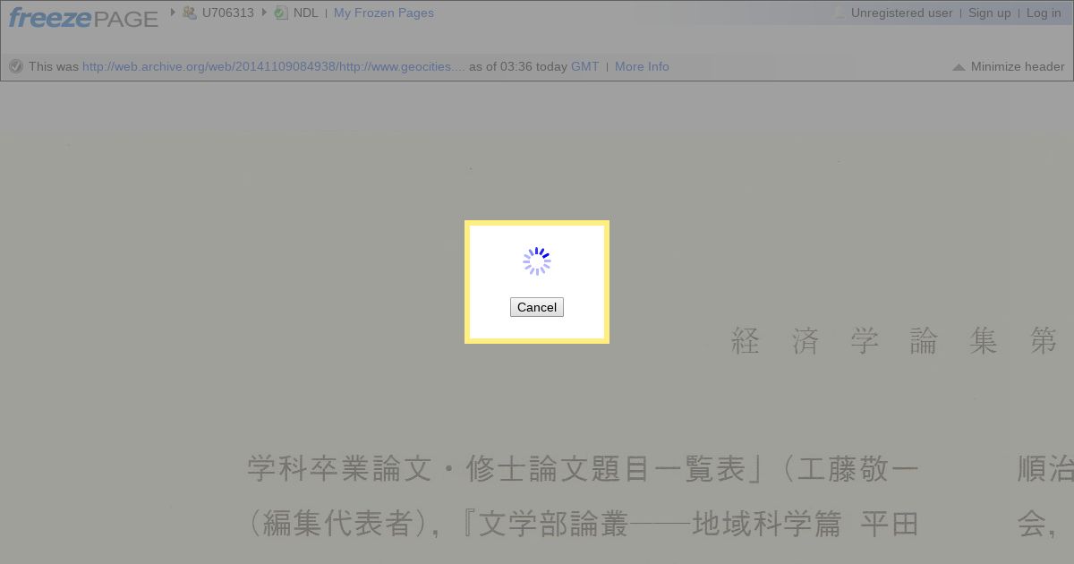This screenshot has width=1074, height=564.
Task: Click the Unregistered user avatar icon
Action: [x=839, y=13]
